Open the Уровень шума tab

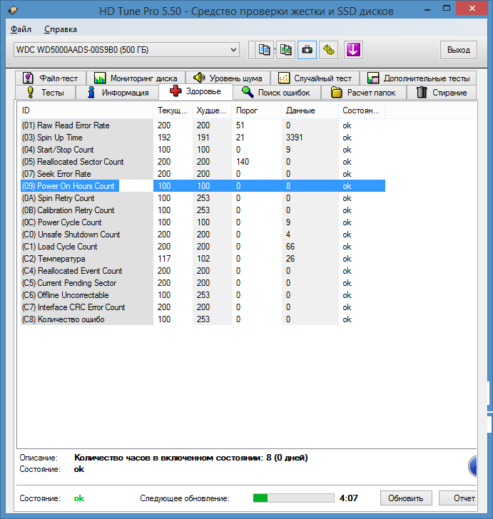point(228,78)
